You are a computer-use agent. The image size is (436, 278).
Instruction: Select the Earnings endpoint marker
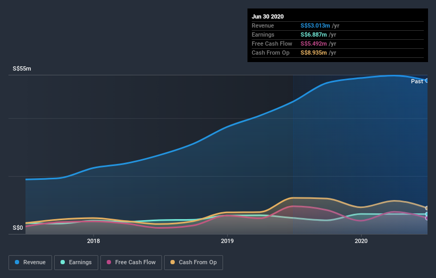[x=427, y=214]
